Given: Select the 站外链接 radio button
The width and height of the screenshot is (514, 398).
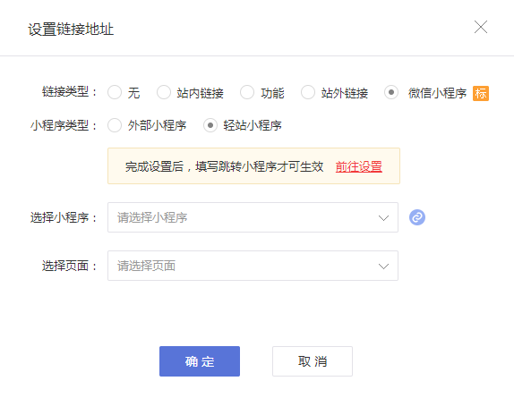Looking at the screenshot, I should (308, 92).
